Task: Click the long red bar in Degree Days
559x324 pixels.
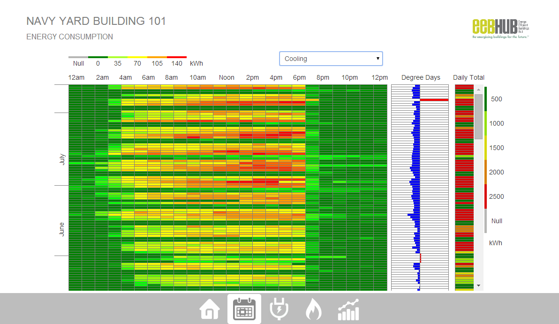Action: [434, 100]
